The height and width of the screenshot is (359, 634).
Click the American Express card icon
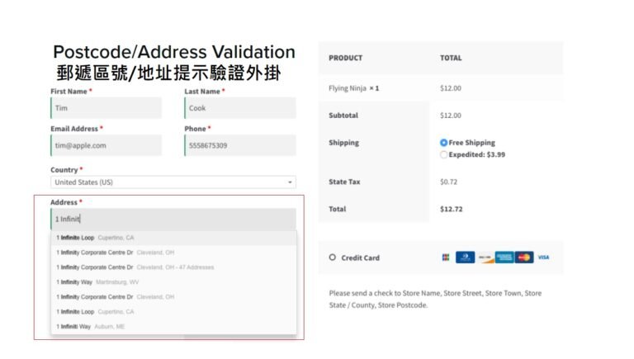pos(504,257)
